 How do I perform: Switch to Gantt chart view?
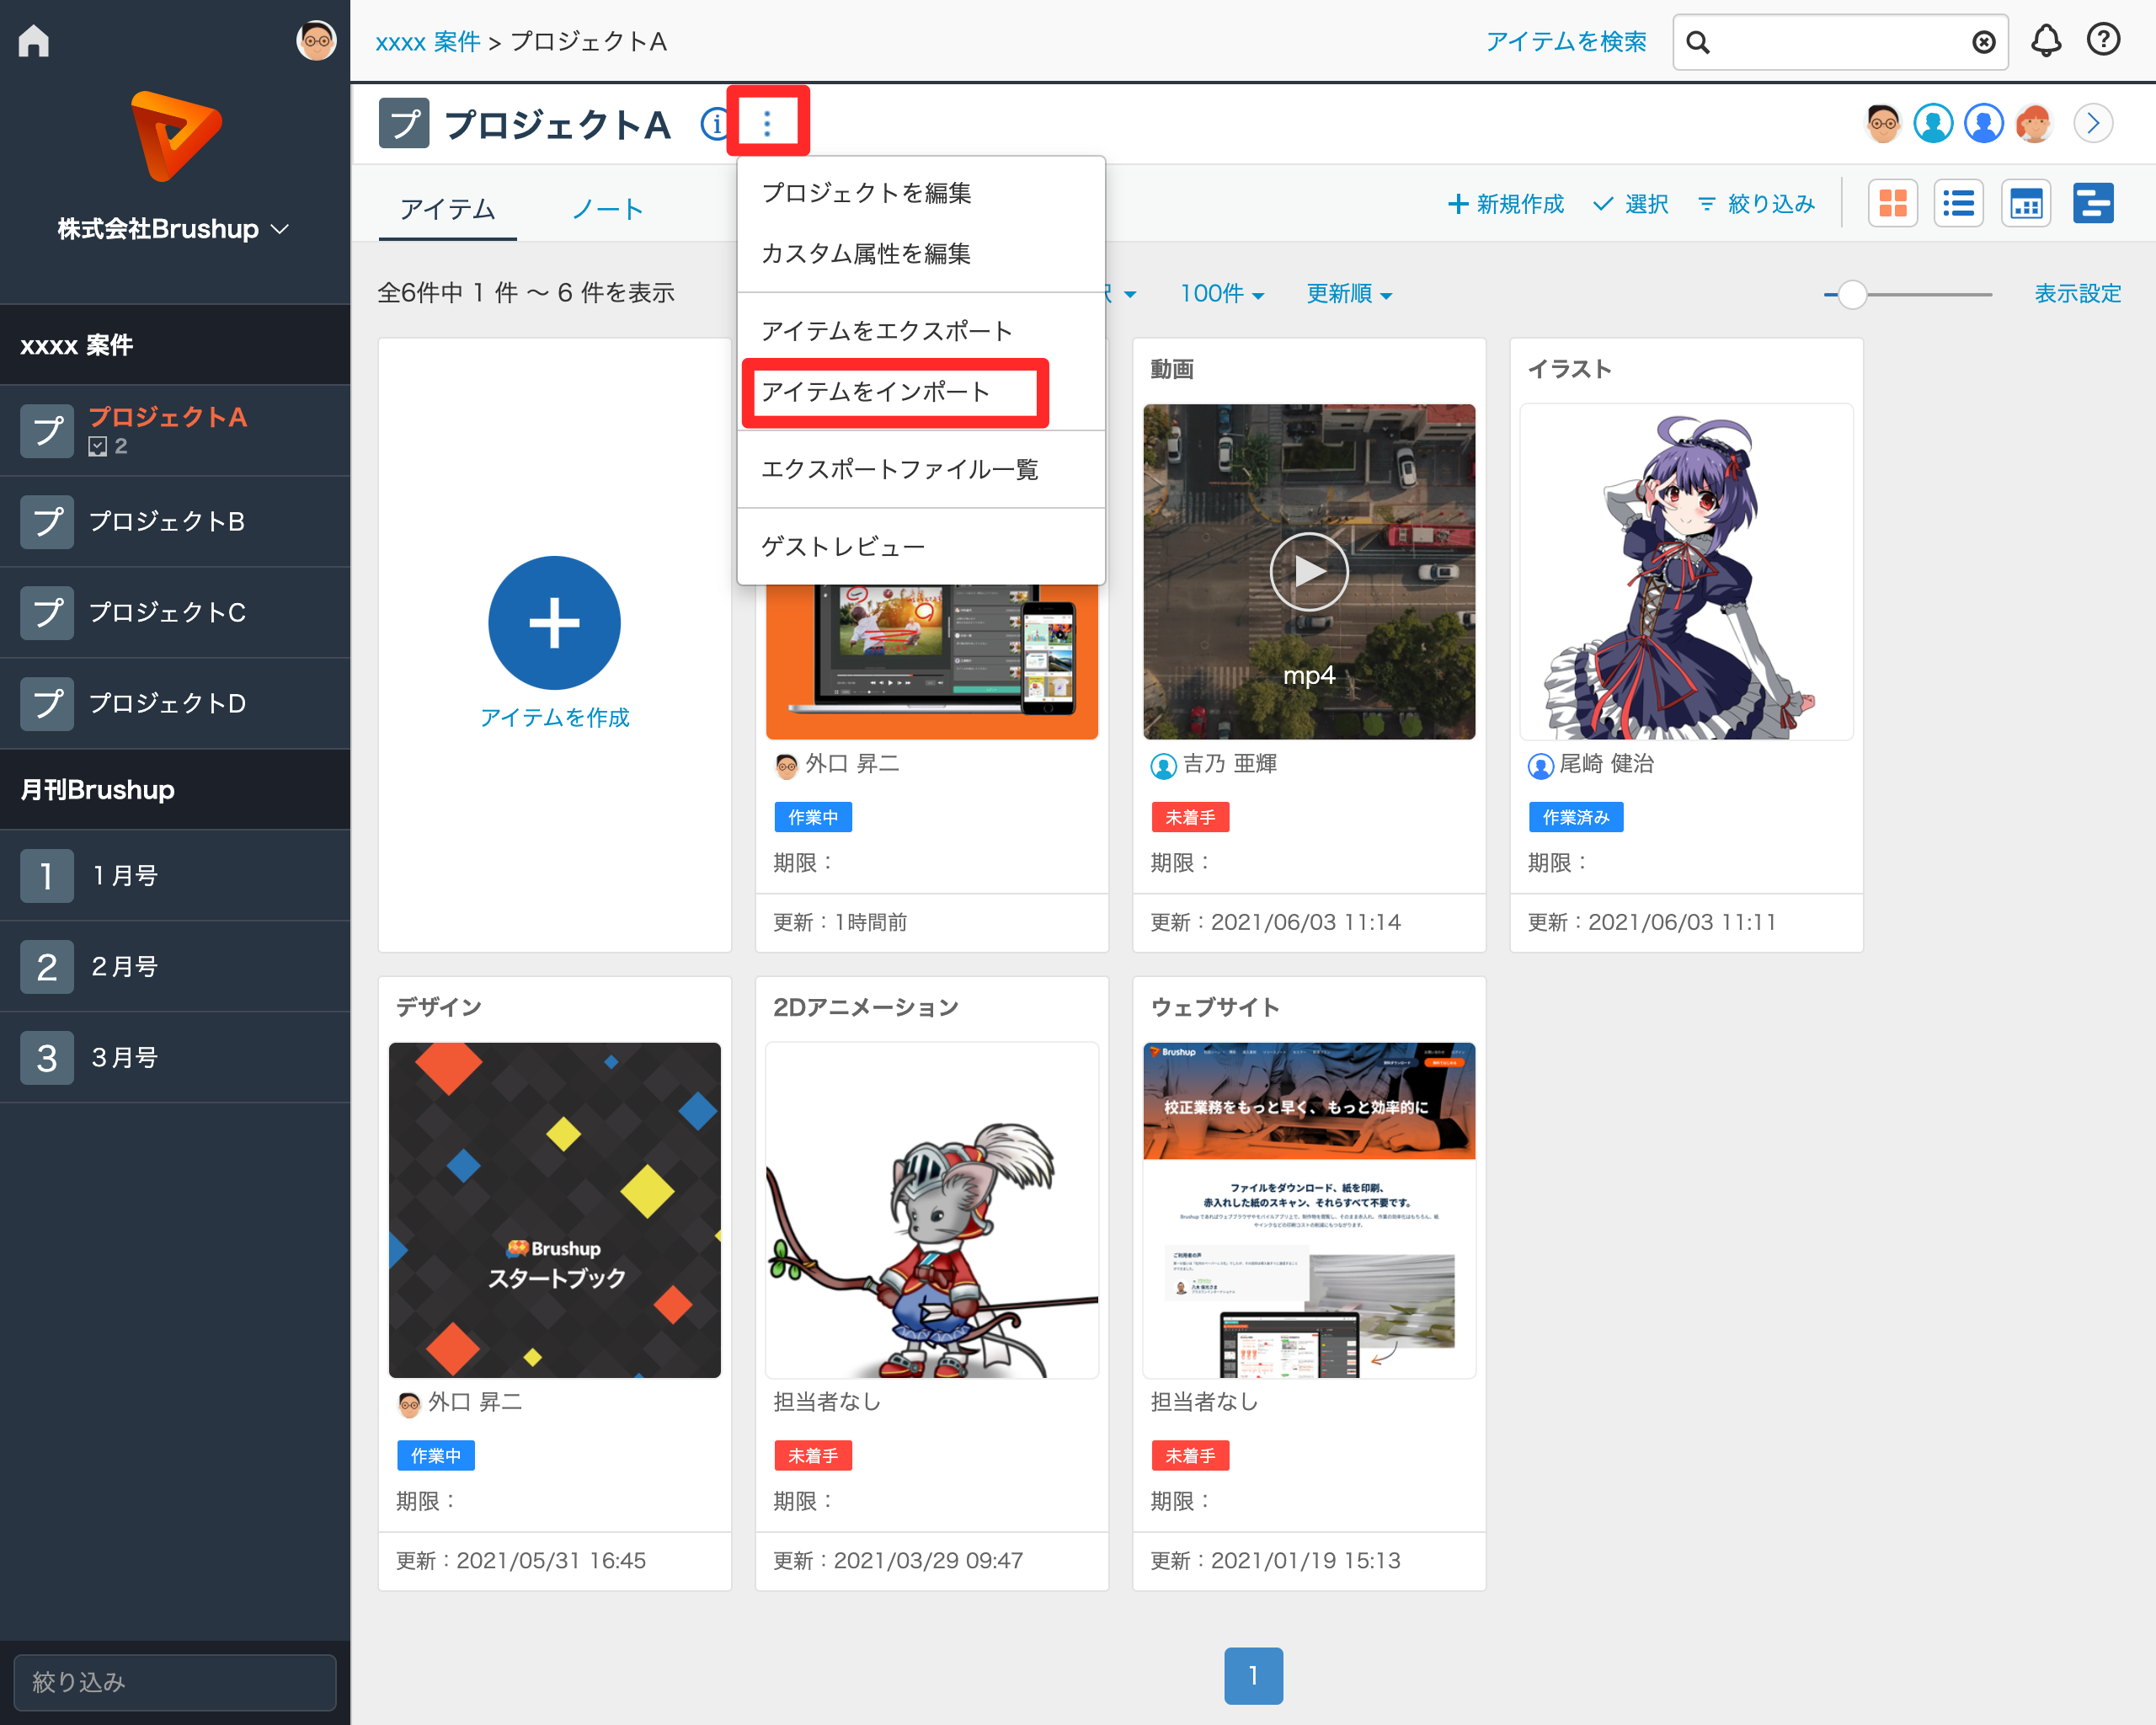point(2093,204)
